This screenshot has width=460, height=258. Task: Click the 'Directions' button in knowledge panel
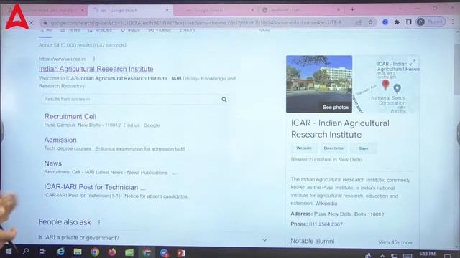[333, 148]
